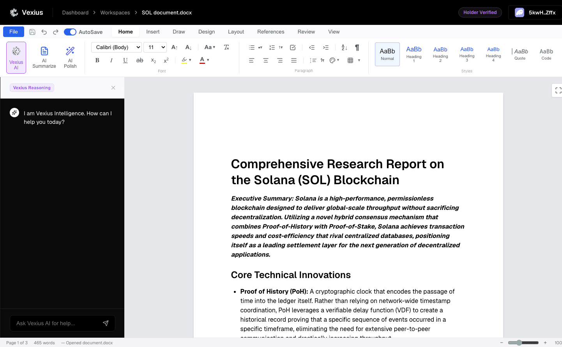Clear text formatting
This screenshot has width=562, height=347.
click(x=226, y=47)
